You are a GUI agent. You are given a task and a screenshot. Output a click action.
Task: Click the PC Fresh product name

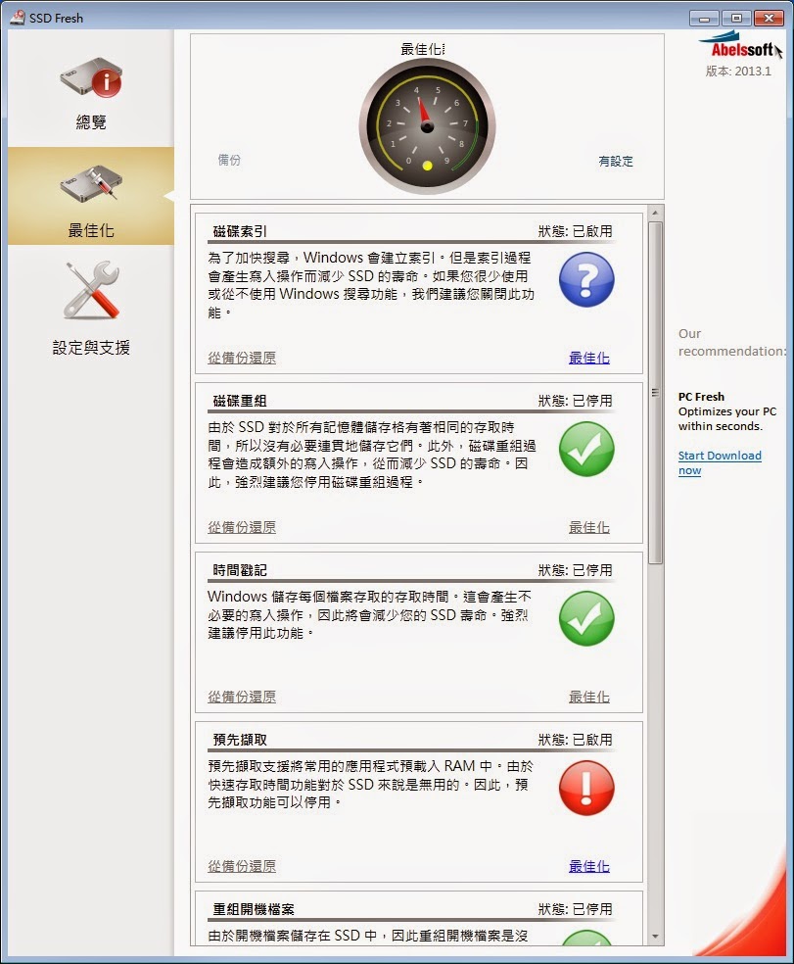[x=701, y=397]
